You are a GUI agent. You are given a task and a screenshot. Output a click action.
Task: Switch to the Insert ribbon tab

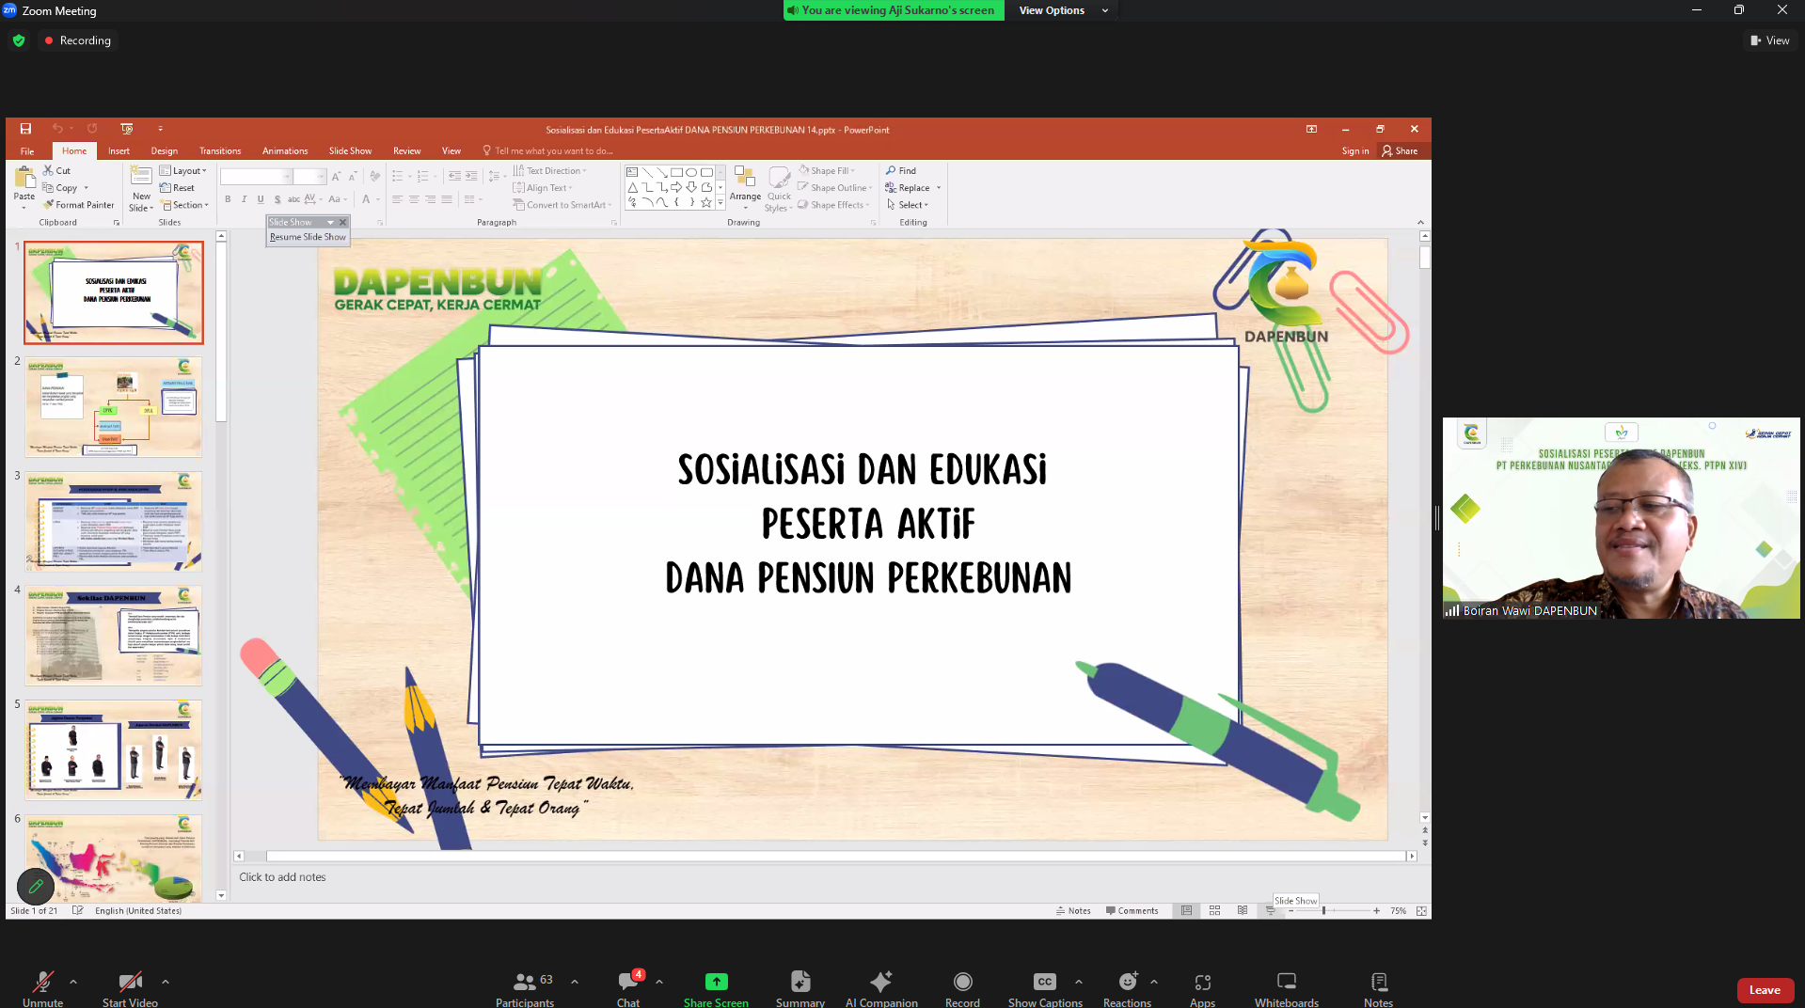tap(119, 150)
